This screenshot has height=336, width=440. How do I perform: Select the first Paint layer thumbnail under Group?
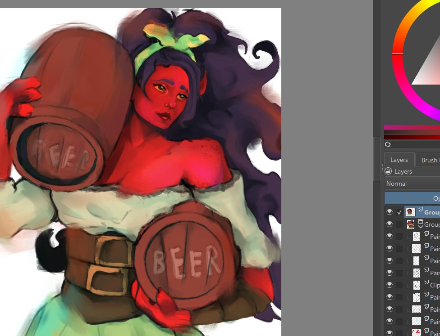(x=417, y=237)
